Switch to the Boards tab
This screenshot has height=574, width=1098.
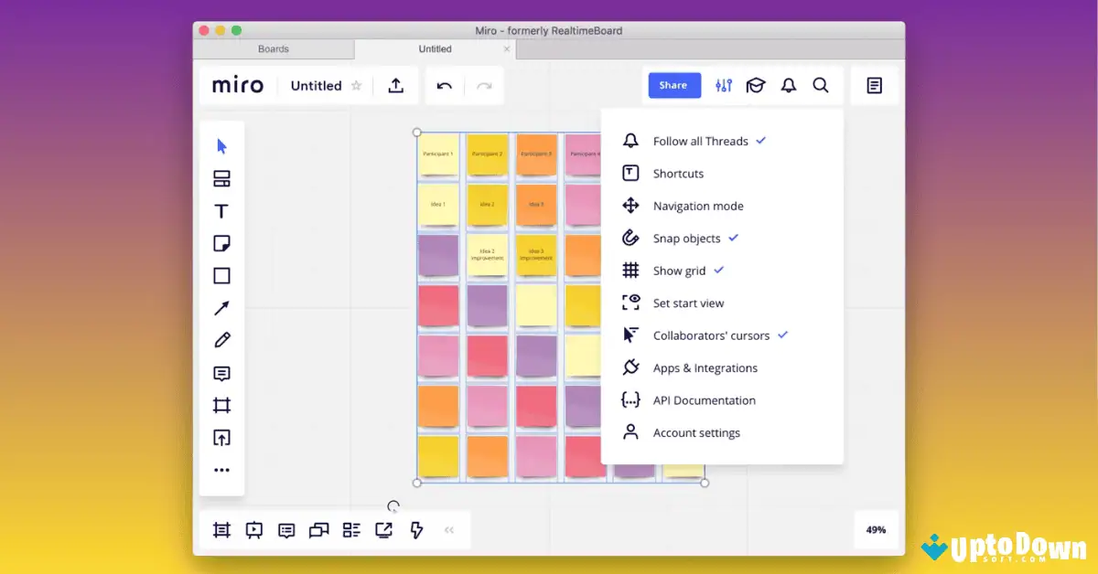pos(273,48)
